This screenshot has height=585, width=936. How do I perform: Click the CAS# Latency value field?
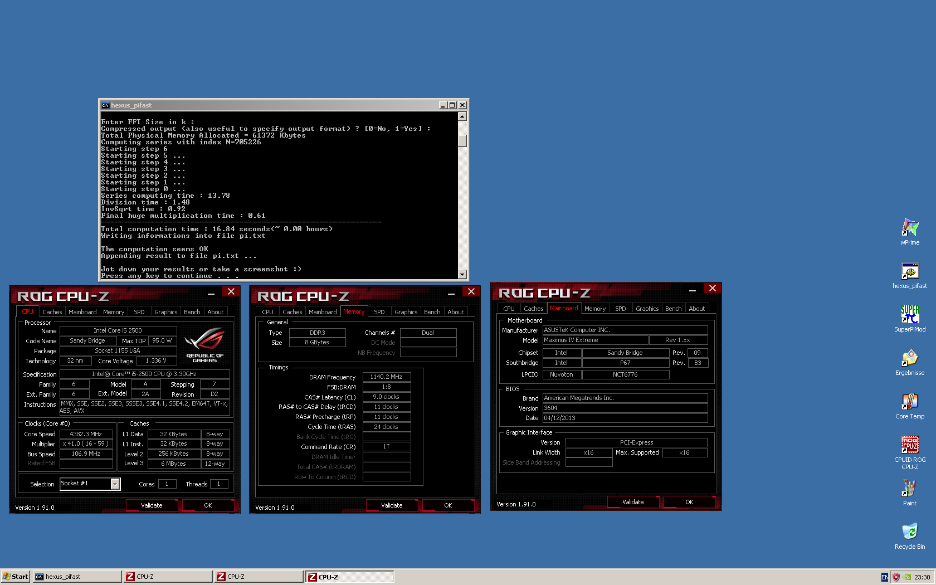386,397
